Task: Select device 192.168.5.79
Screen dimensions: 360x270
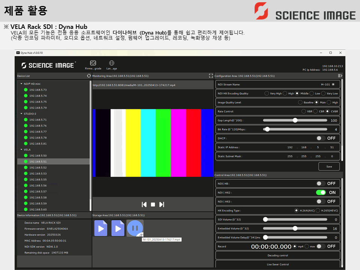Action: pyautogui.click(x=38, y=108)
